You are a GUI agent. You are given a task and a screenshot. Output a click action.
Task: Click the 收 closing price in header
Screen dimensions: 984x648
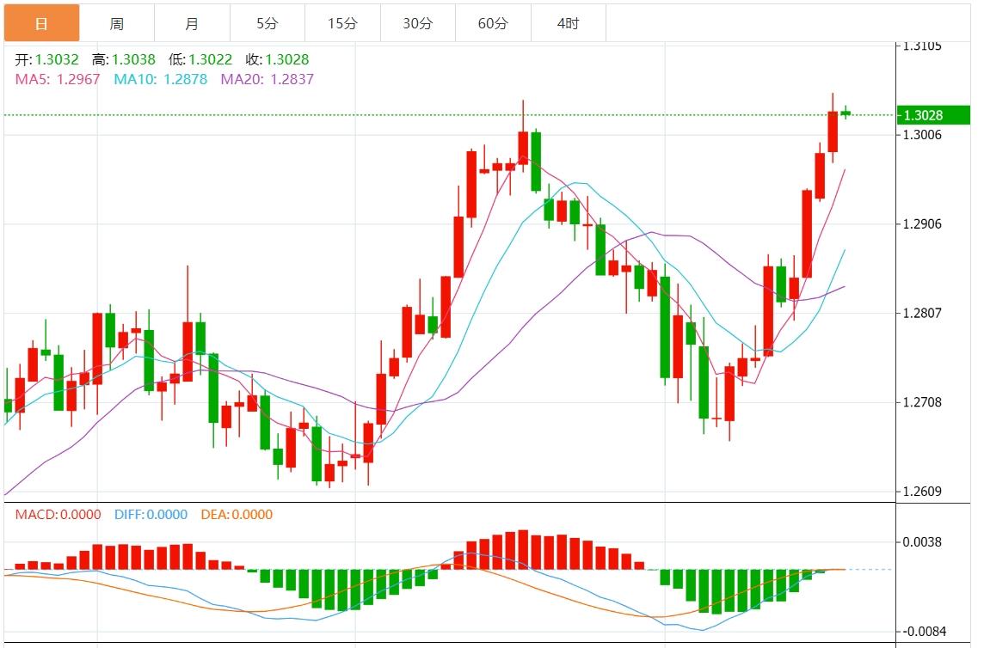(x=286, y=59)
